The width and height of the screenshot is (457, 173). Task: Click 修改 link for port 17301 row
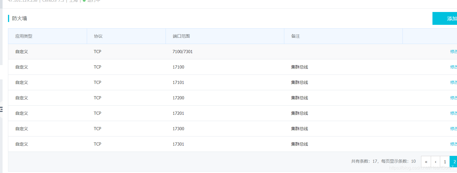click(454, 144)
